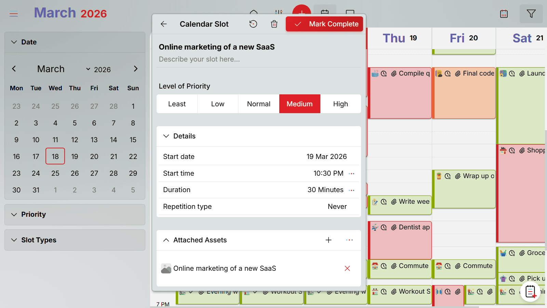Open the funnel filter icon top right

[531, 14]
